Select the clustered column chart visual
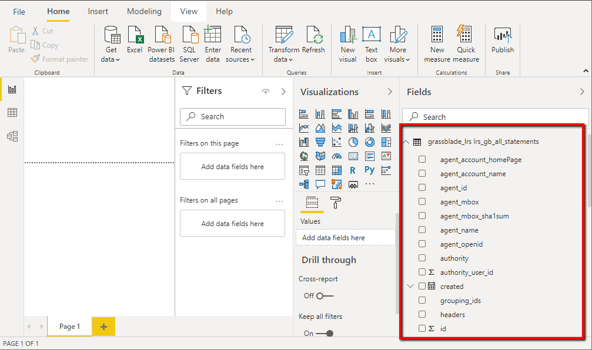Viewport: 592px width, 350px height. tap(353, 114)
